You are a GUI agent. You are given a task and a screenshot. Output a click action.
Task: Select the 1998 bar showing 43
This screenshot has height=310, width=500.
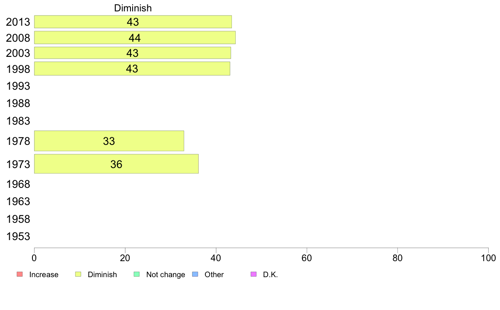click(x=132, y=69)
